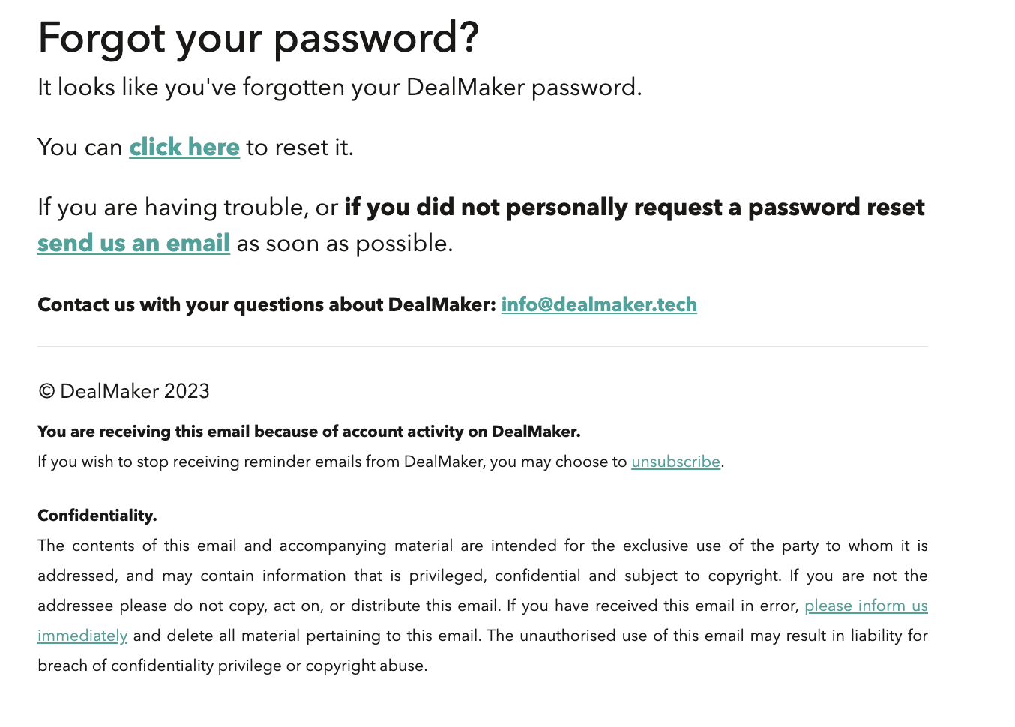The width and height of the screenshot is (1015, 727).
Task: Click the "addressed, and may contain information" line
Action: 483,576
